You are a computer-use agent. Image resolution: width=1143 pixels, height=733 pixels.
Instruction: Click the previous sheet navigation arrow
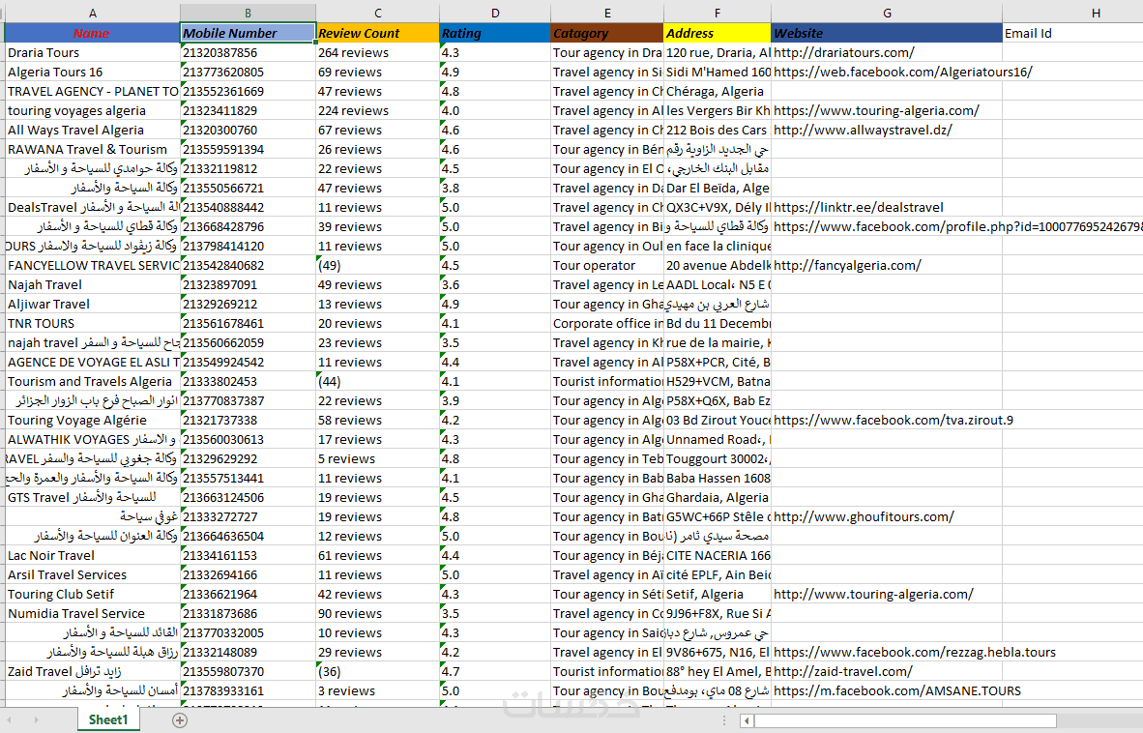pos(10,719)
